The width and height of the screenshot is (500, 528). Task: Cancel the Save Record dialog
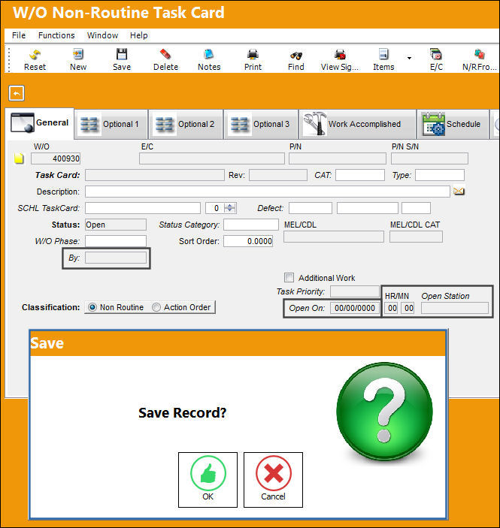point(273,479)
